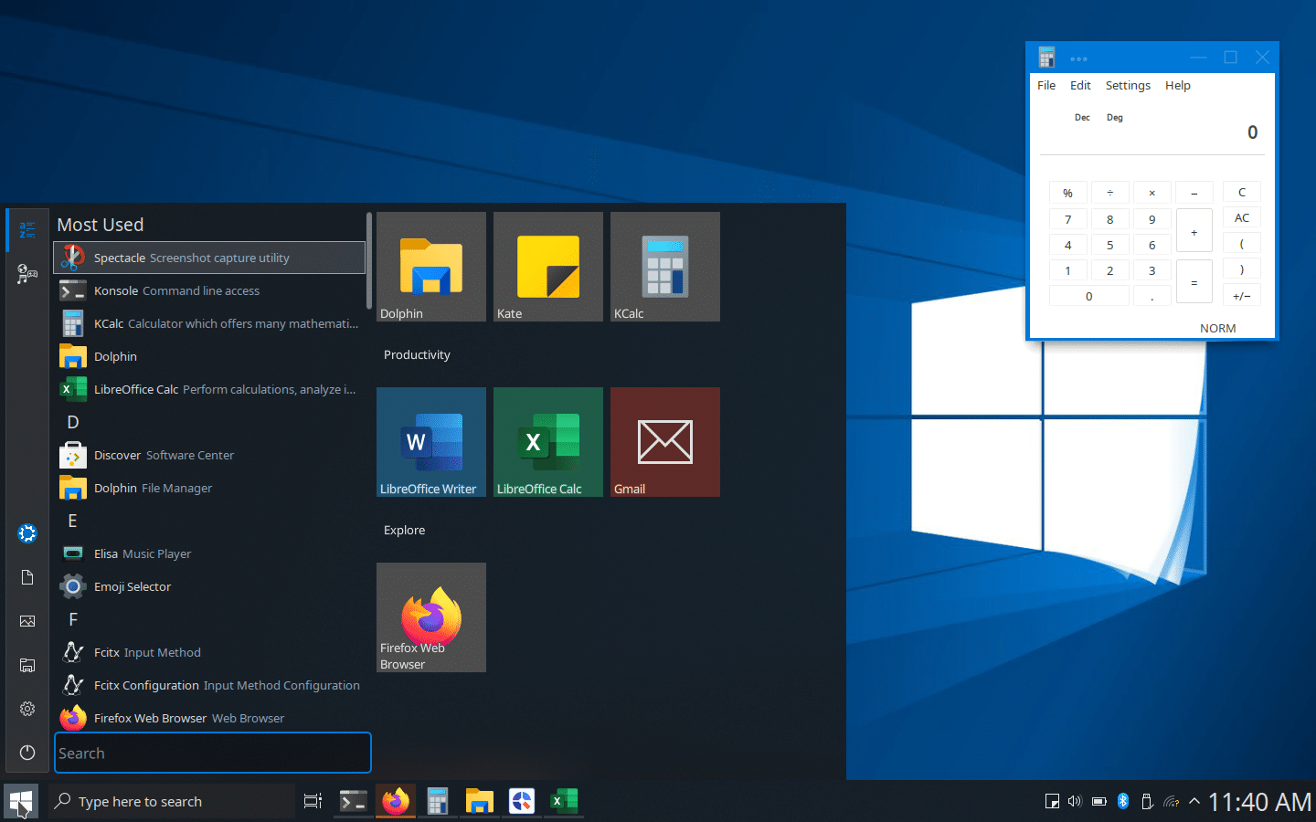1316x822 pixels.
Task: Click the Kate tile in the start menu
Action: (x=548, y=267)
